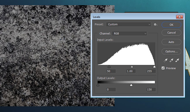Focus the output highlight field showing 150
190x112 pixels.
pos(151,90)
